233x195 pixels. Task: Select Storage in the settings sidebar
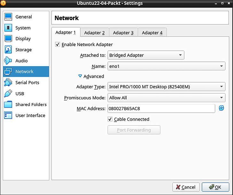click(26, 49)
